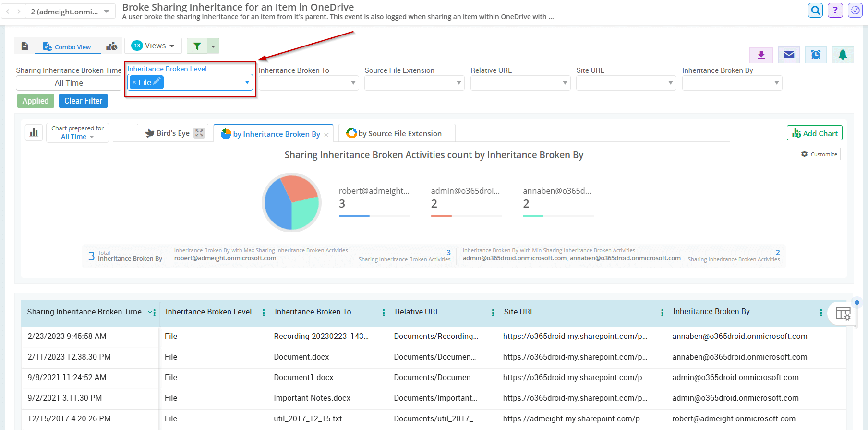This screenshot has width=868, height=430.
Task: Click the alert bell icon
Action: point(843,55)
